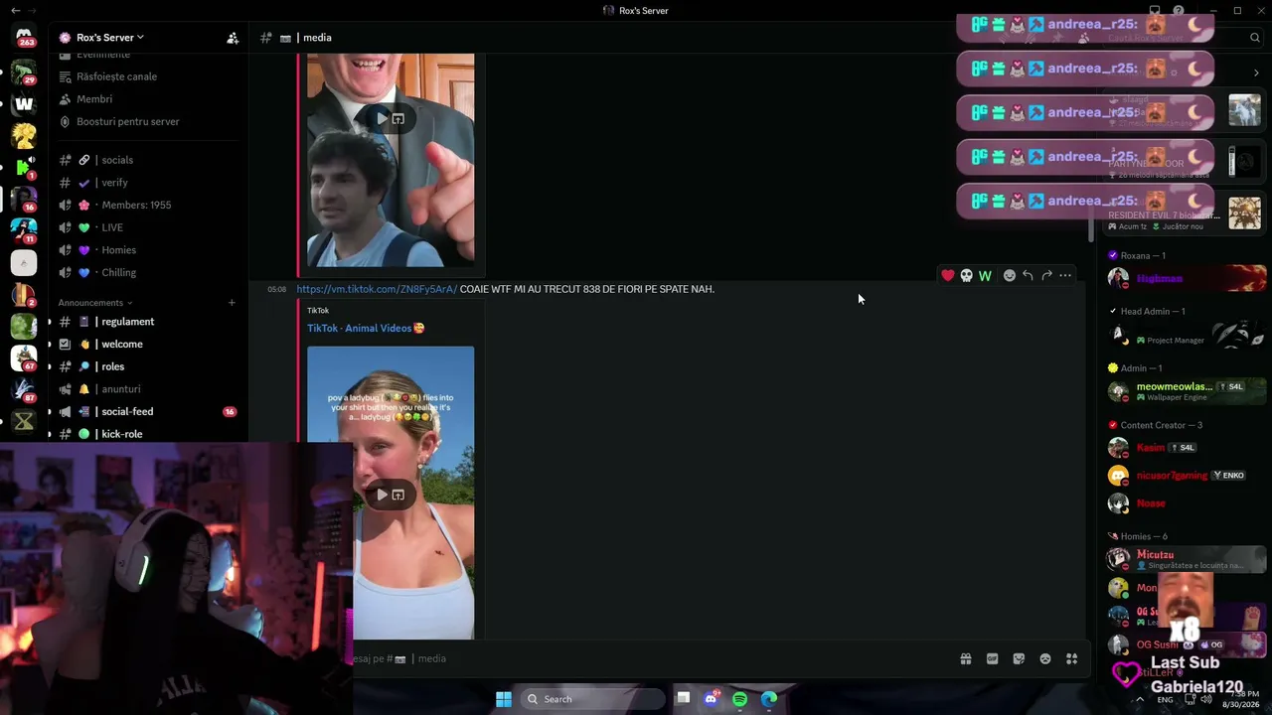Viewport: 1272px width, 715px height.
Task: Open RESIDENT EVIL 7 activity card
Action: [1185, 213]
